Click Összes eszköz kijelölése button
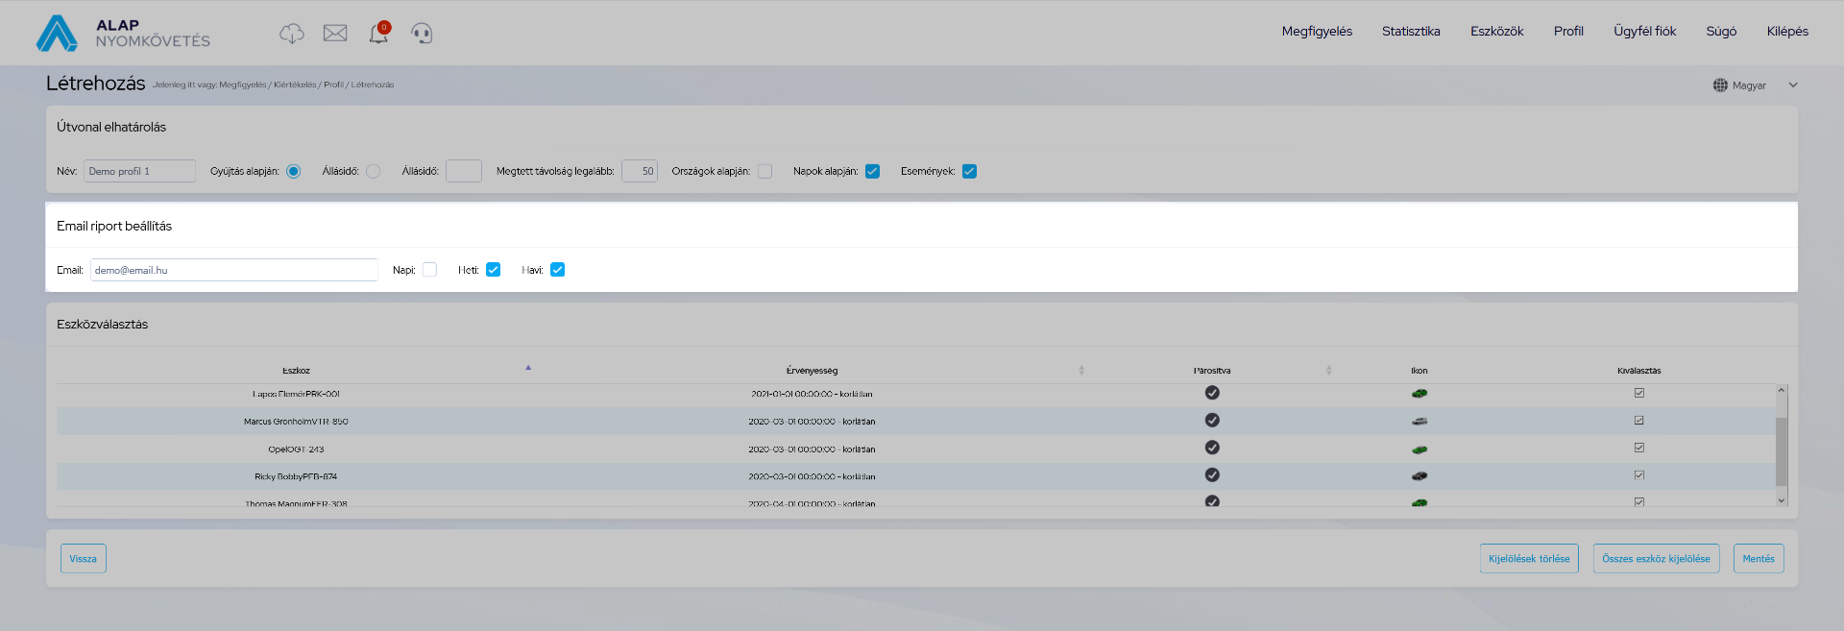 click(x=1656, y=559)
